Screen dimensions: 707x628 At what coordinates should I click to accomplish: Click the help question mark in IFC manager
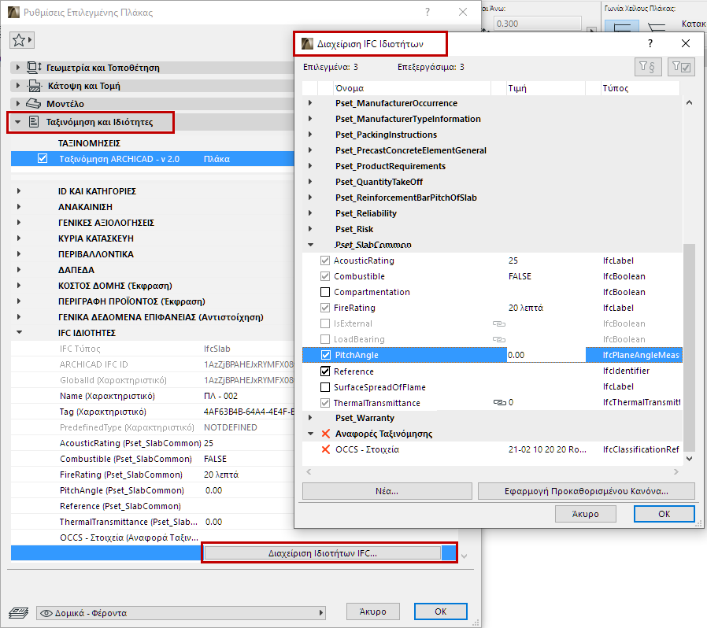(650, 43)
